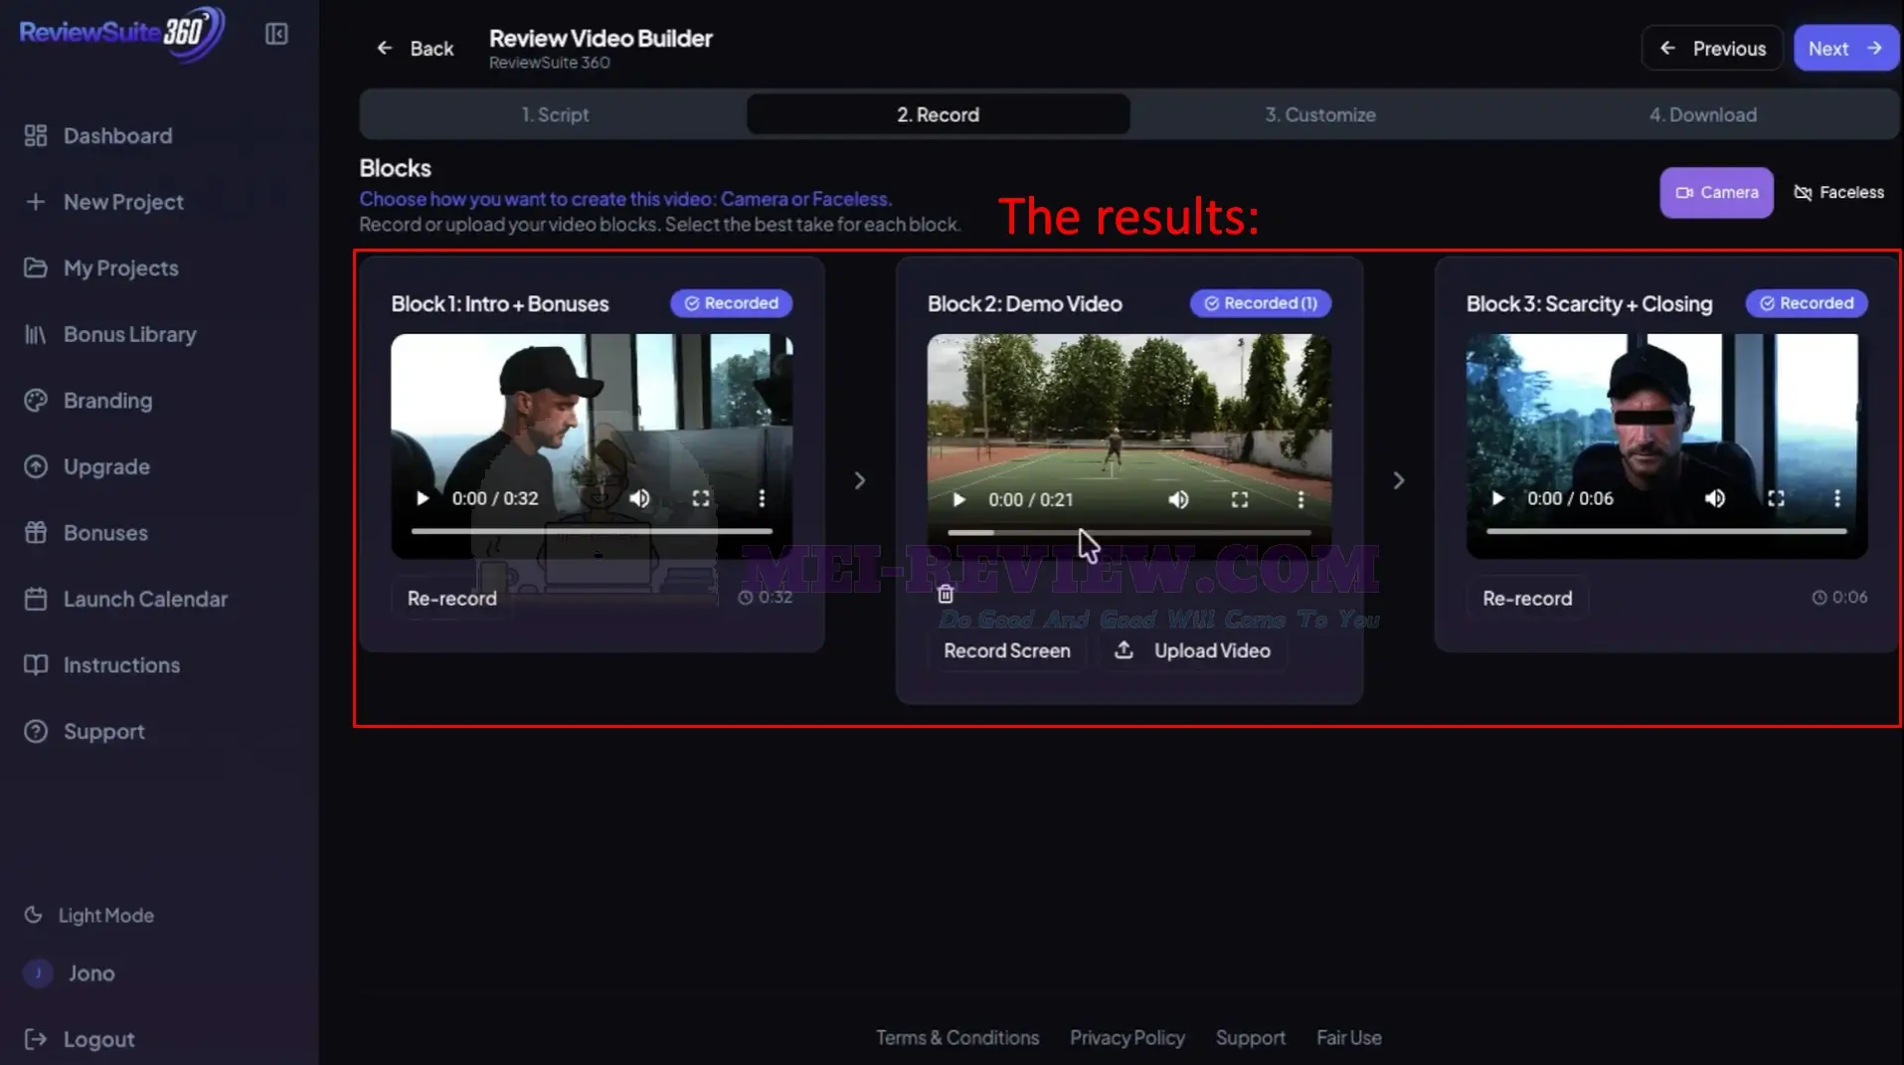
Task: Re-record Block 3 Scarcity + Closing
Action: 1526,598
